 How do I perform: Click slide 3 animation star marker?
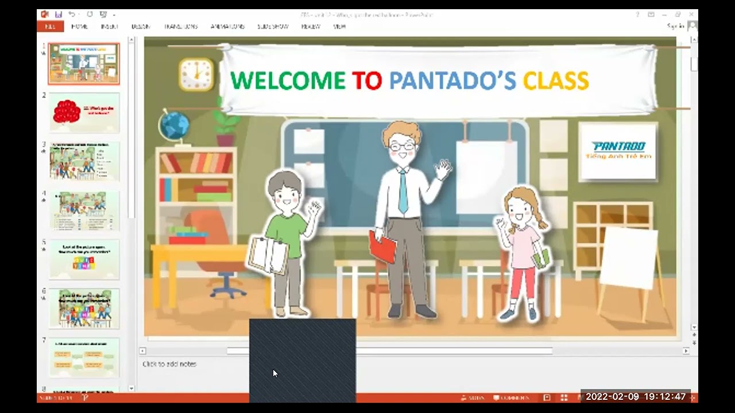pos(44,152)
